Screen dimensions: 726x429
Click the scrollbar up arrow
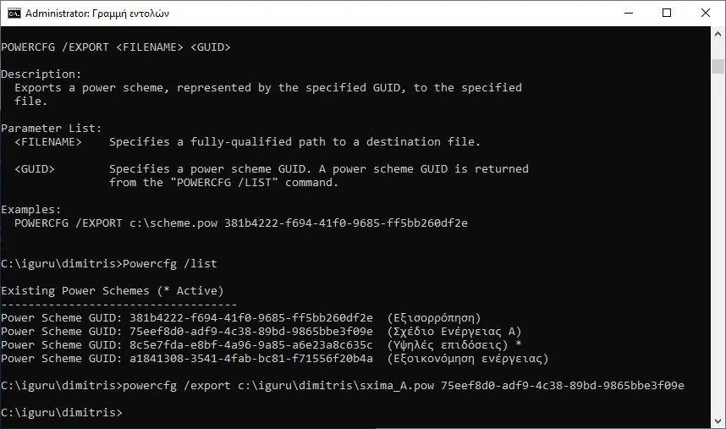718,33
